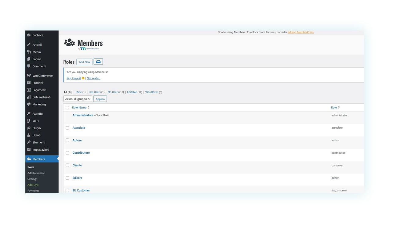397x229 pixels.
Task: Click the Prodotti icon in sidebar
Action: (29, 83)
